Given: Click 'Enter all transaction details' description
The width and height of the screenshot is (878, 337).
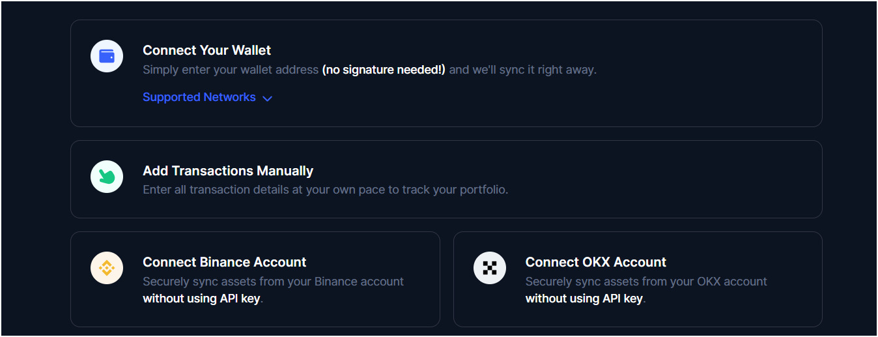Looking at the screenshot, I should click(x=325, y=190).
